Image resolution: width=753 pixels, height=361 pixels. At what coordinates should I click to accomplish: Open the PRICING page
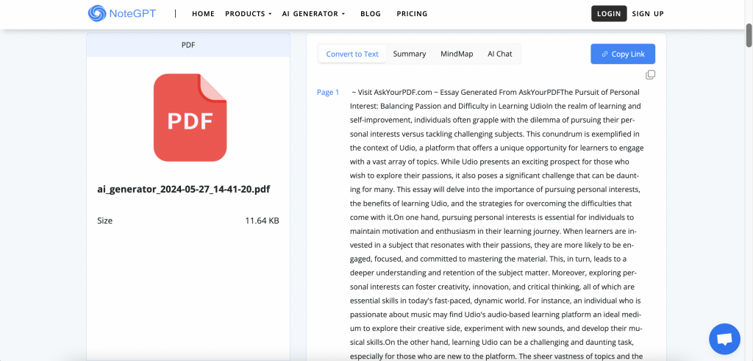[412, 14]
